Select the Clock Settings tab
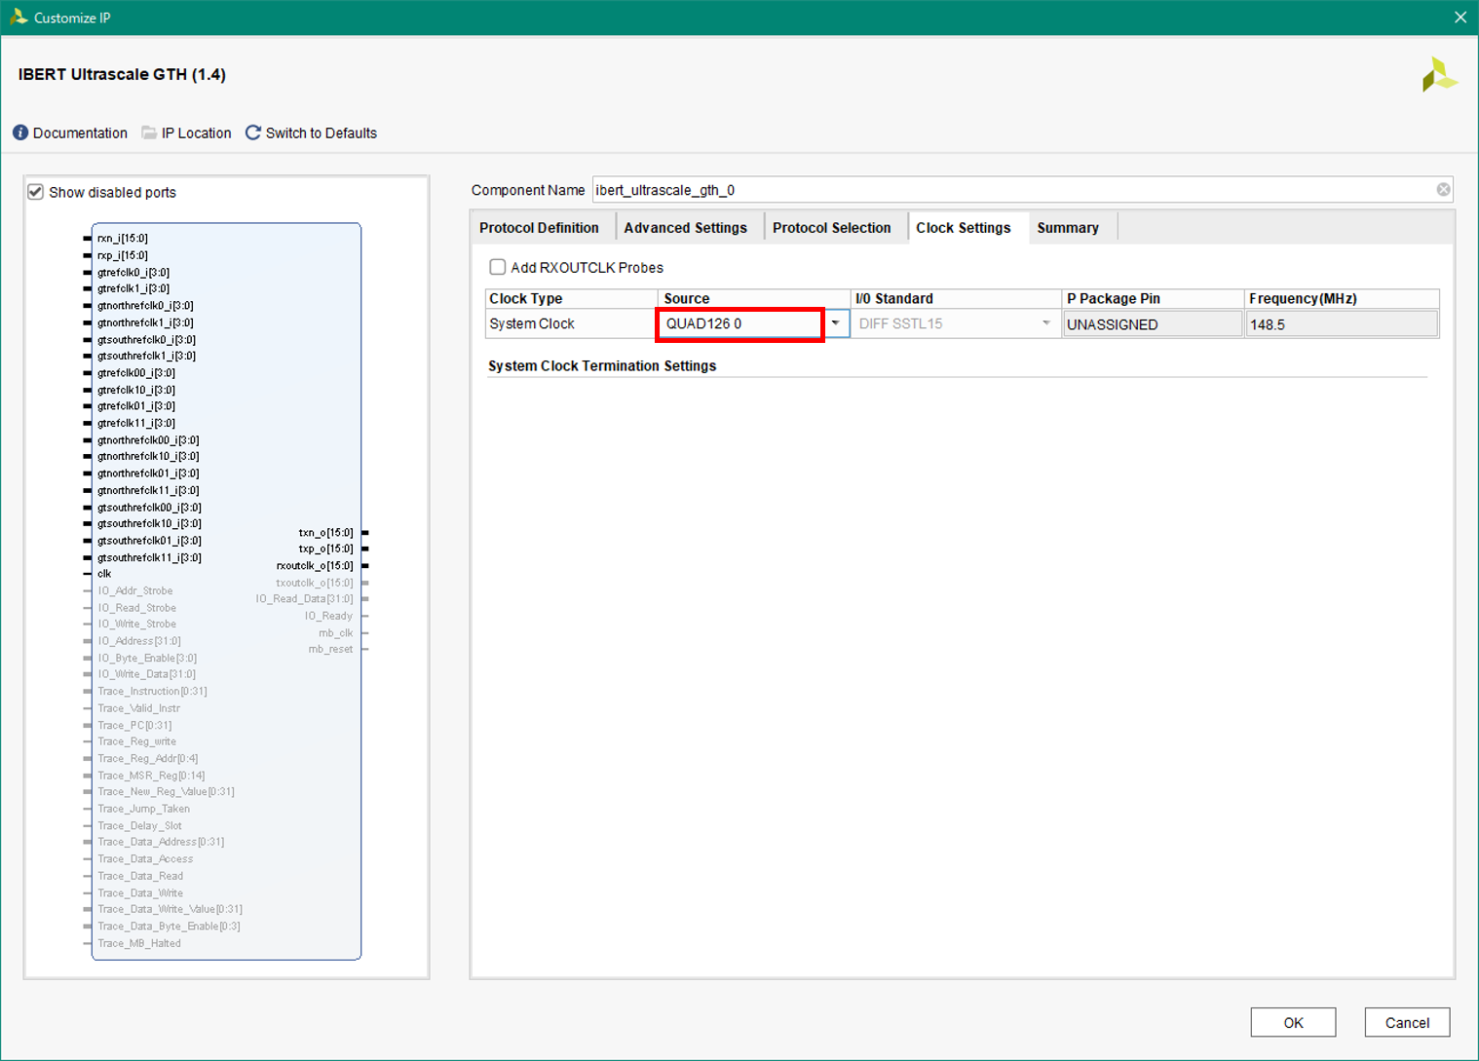Image resolution: width=1479 pixels, height=1061 pixels. click(x=964, y=228)
